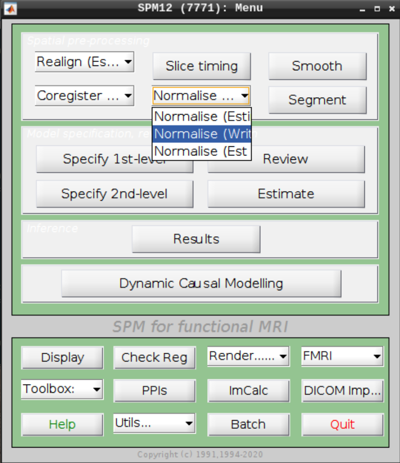Launch the Segment tool
Image resolution: width=400 pixels, height=463 pixels.
tap(317, 100)
